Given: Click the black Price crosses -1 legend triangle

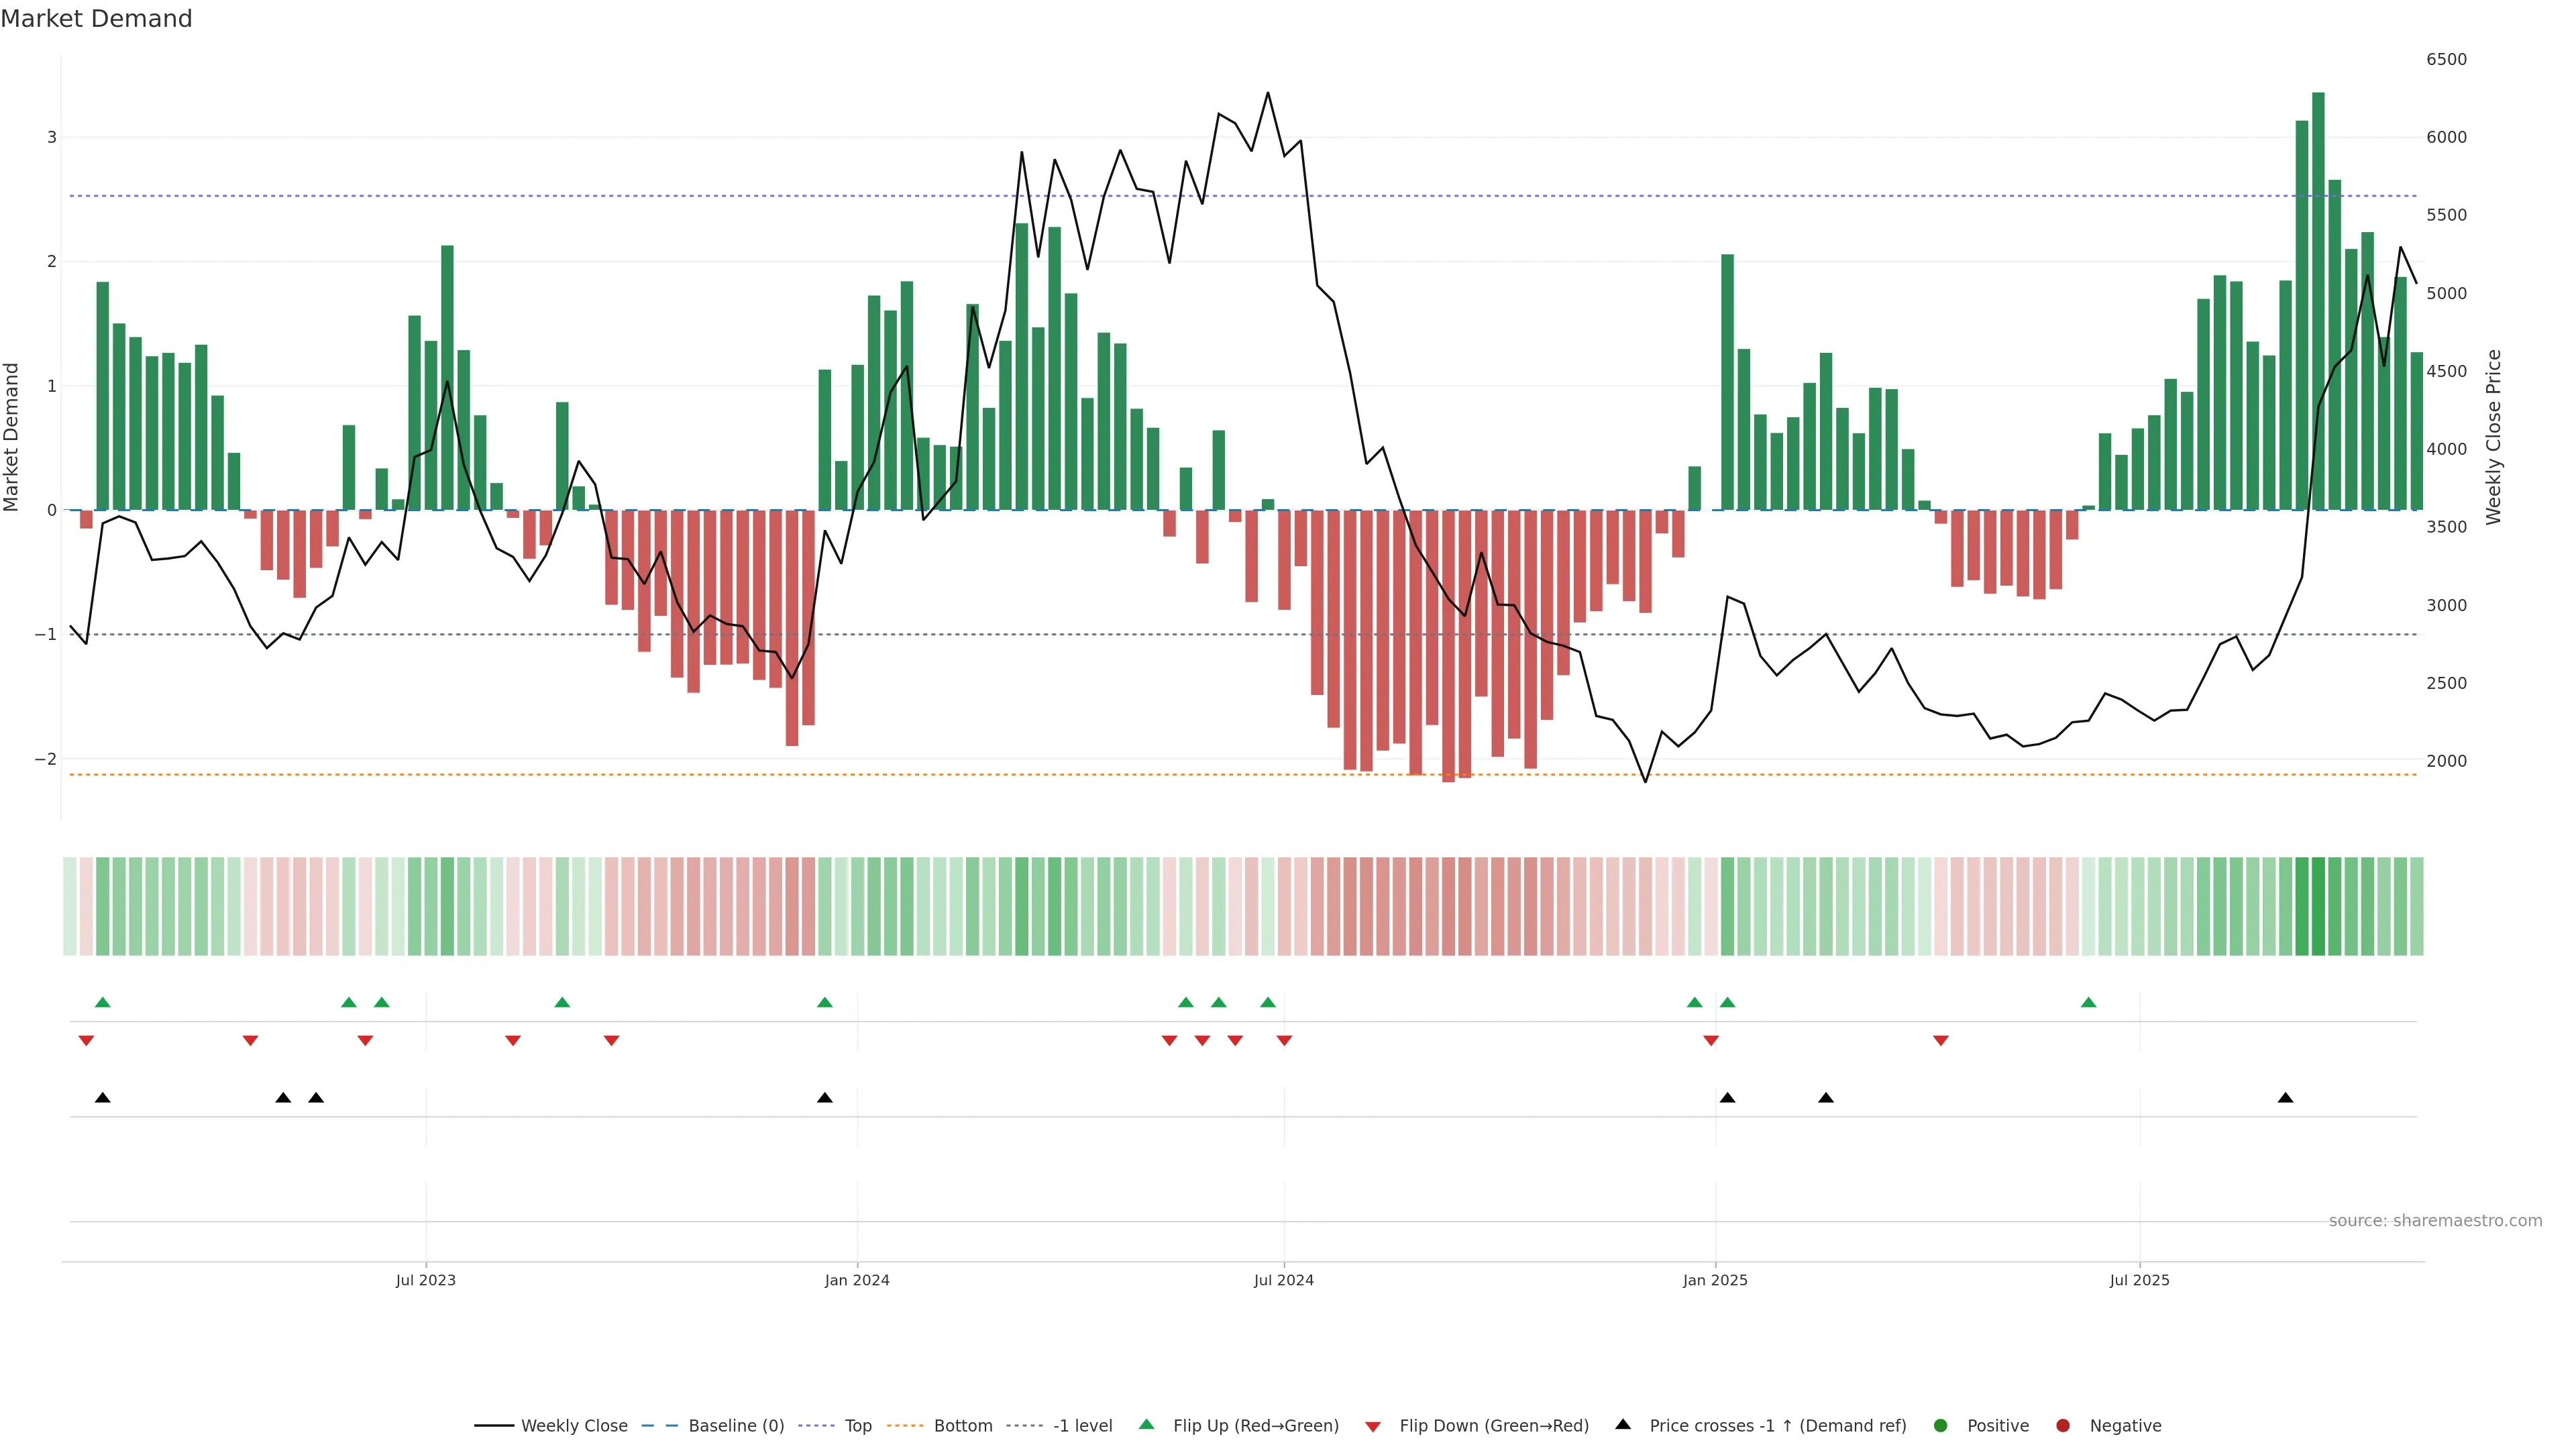Looking at the screenshot, I should (x=1623, y=1425).
